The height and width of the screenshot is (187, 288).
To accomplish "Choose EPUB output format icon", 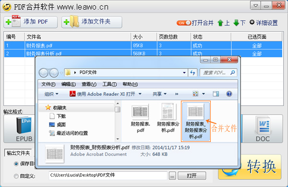I will (24, 129).
